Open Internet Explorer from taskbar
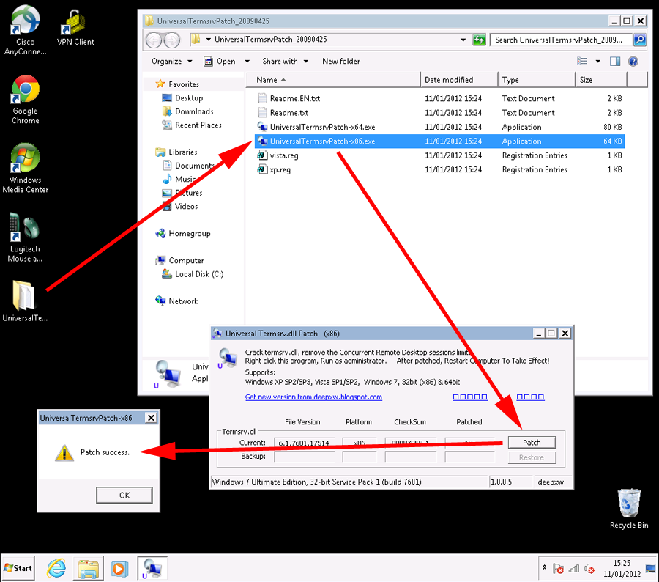This screenshot has width=659, height=582. pos(56,568)
